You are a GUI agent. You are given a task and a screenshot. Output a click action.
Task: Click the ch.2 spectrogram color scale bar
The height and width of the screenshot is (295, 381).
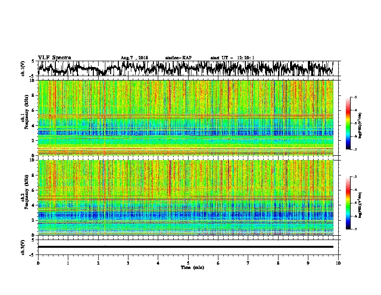pos(348,203)
